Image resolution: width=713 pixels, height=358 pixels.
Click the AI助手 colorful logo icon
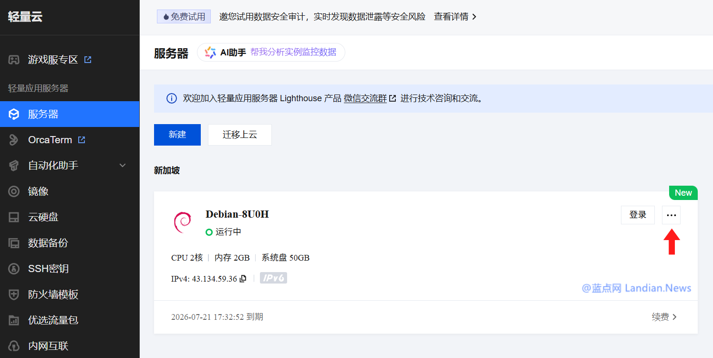click(210, 53)
